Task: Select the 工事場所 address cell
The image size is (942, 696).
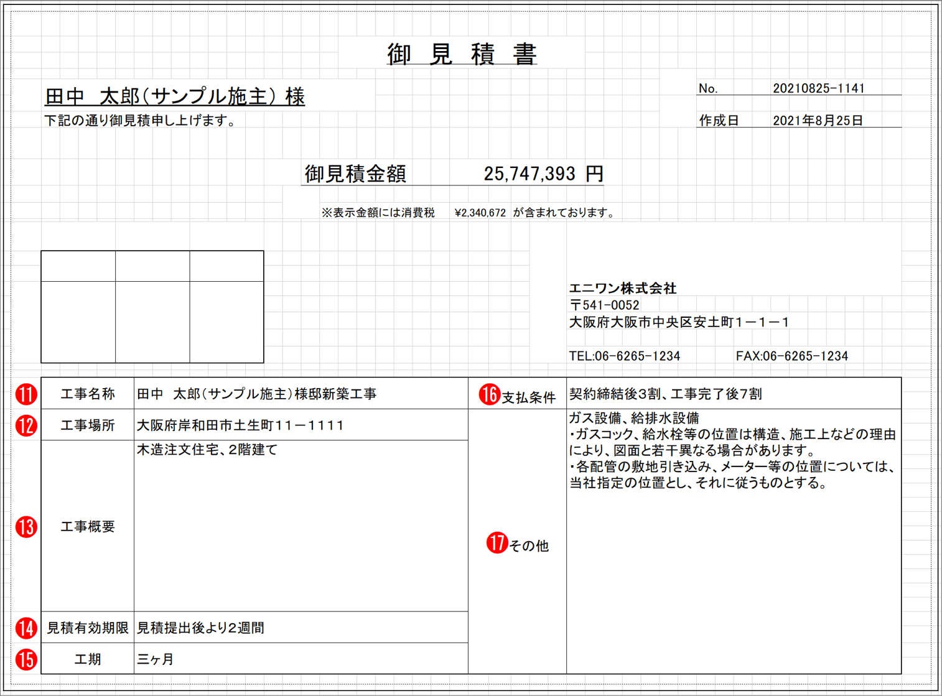Action: pyautogui.click(x=301, y=425)
